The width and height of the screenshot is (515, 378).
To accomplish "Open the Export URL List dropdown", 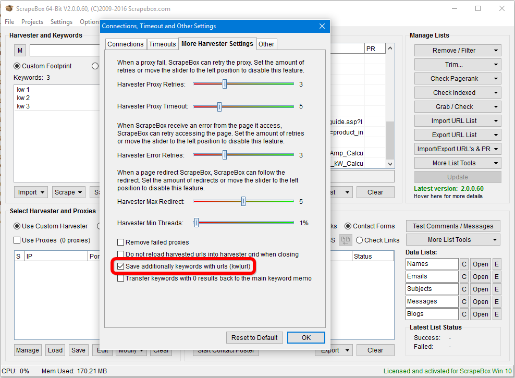I will click(458, 135).
